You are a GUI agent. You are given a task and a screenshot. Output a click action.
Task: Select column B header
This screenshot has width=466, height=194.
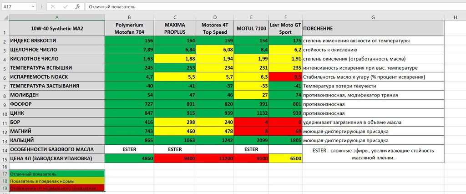pos(129,17)
